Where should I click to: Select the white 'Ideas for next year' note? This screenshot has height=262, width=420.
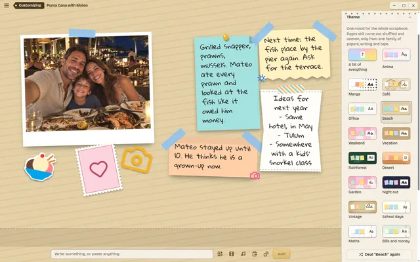pos(291,130)
